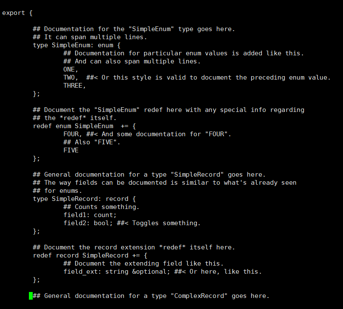343x309 pixels.
Task: Click the 'field1: count;' line
Action: click(x=90, y=215)
